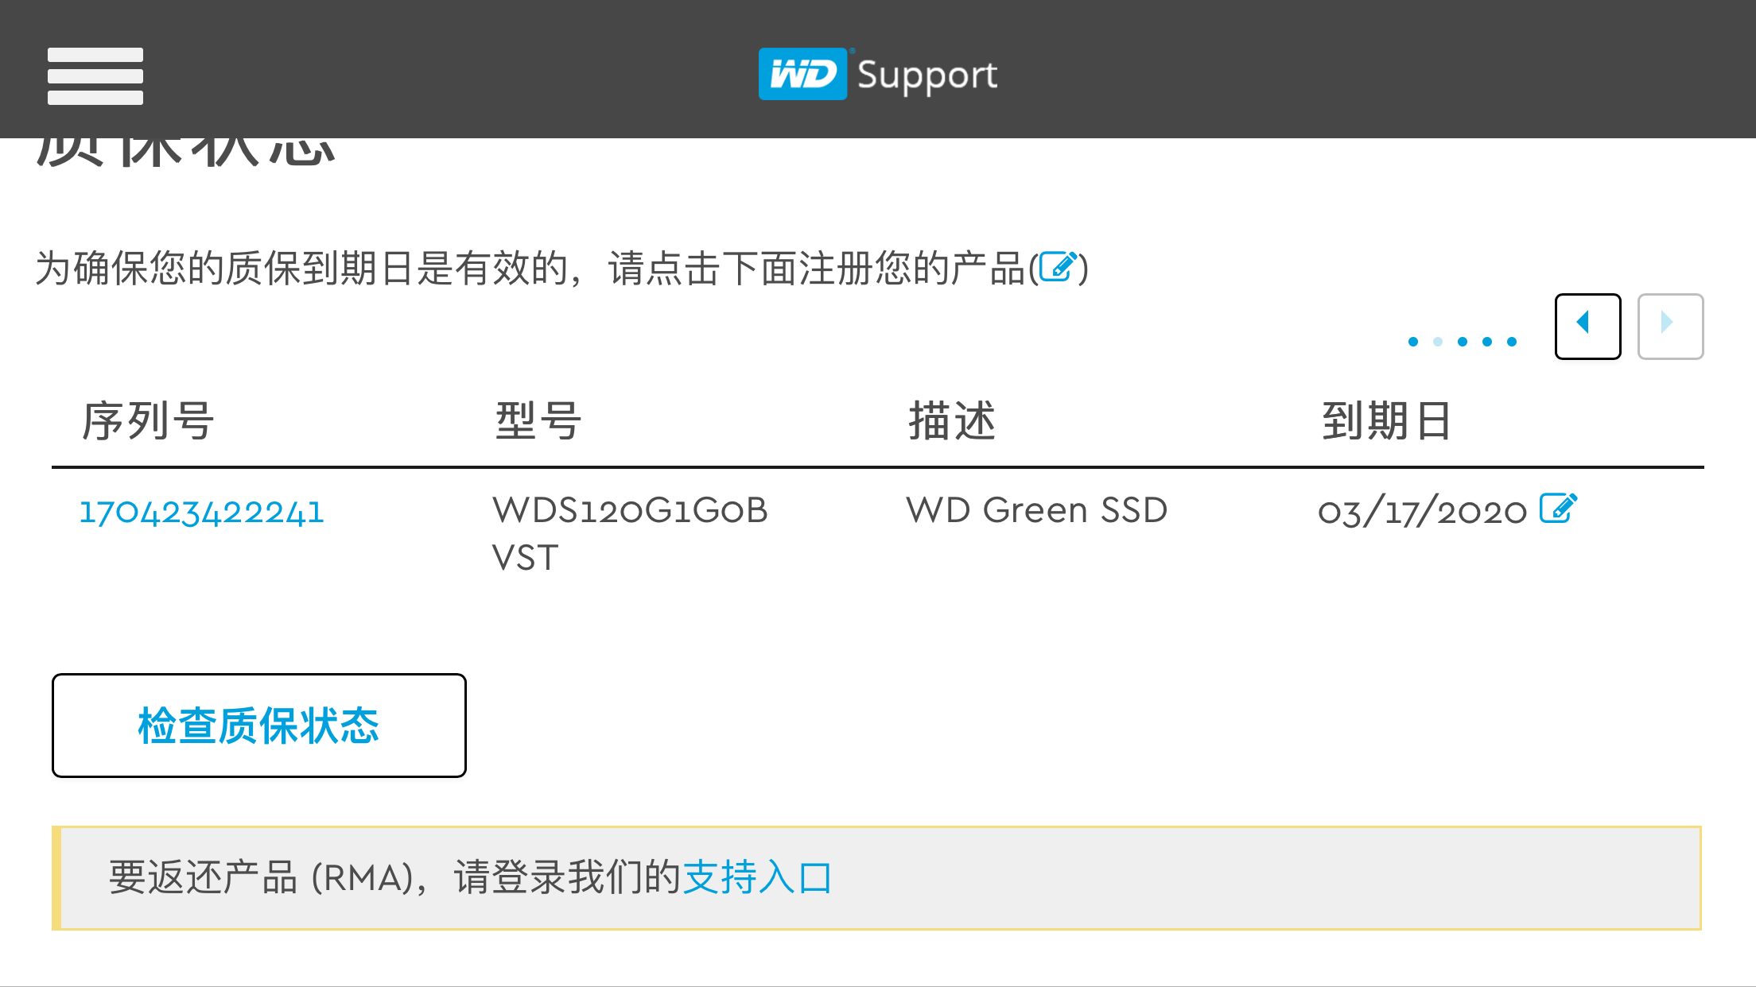Click the 描述 column header

[952, 420]
